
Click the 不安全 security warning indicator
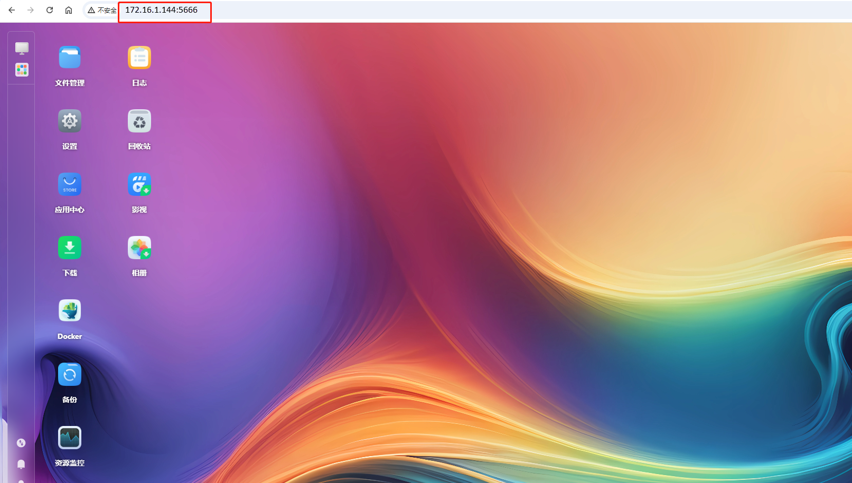(102, 10)
